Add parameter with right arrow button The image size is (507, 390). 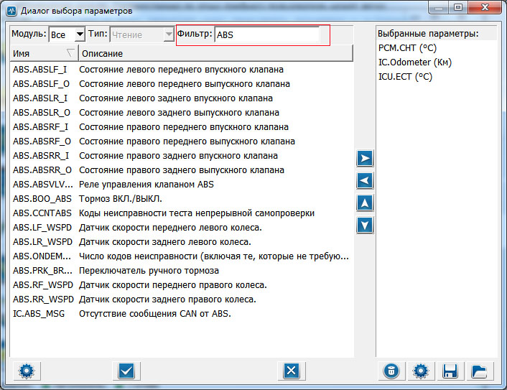coord(365,158)
